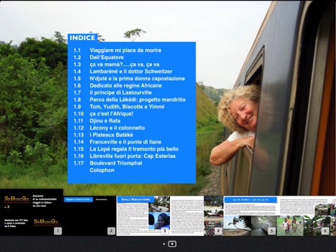Open chapter 1.2 Dall'Equatore in index
Image resolution: width=336 pixels, height=252 pixels.
pos(99,57)
